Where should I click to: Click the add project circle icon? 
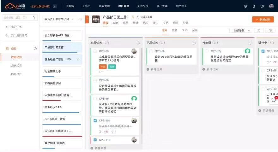tap(35, 49)
